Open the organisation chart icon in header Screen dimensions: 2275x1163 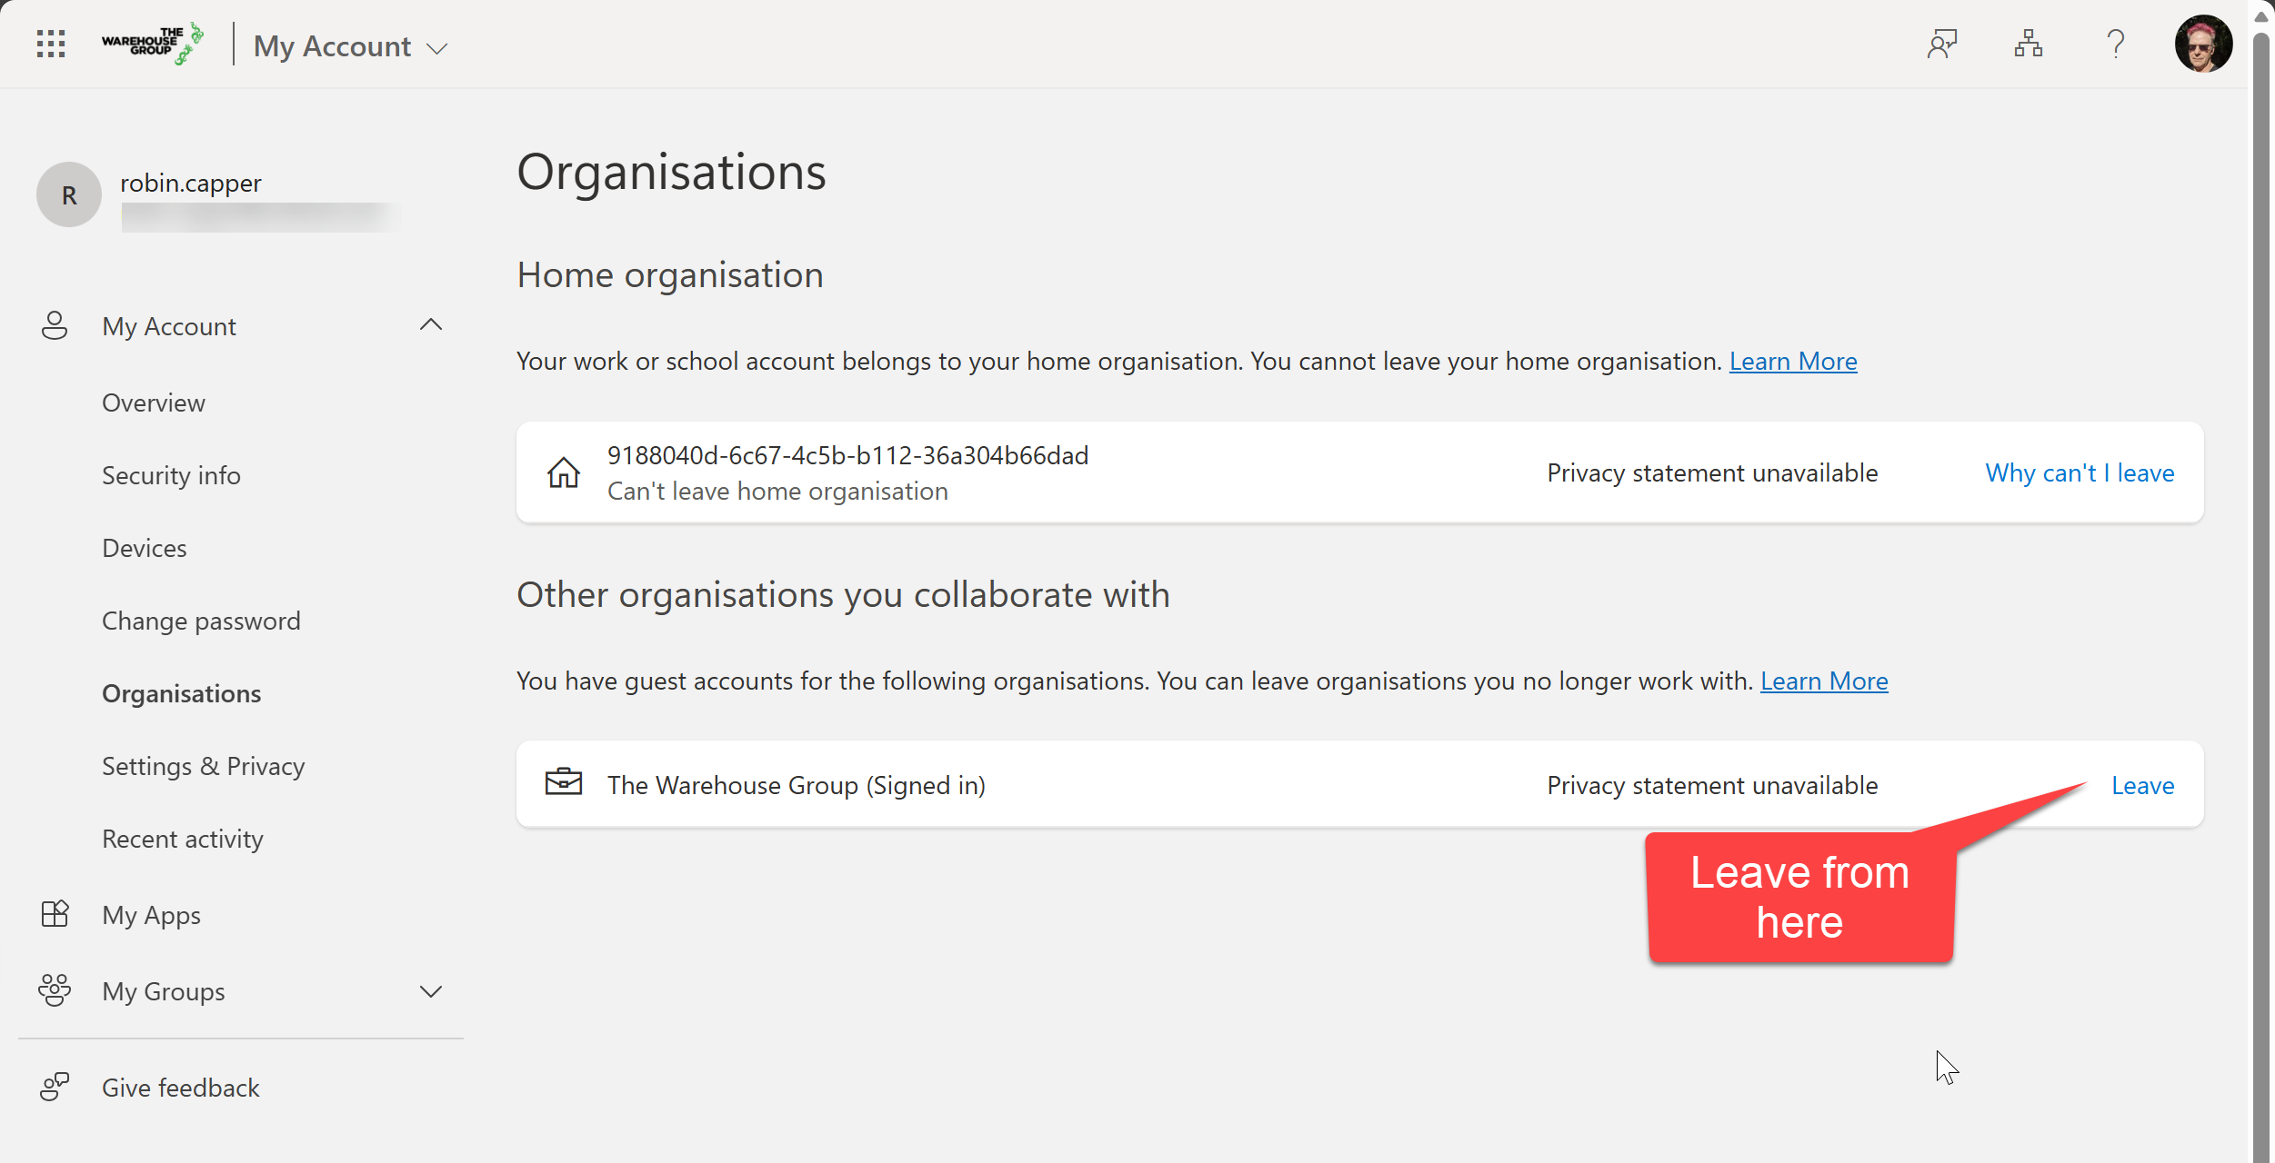click(2029, 44)
